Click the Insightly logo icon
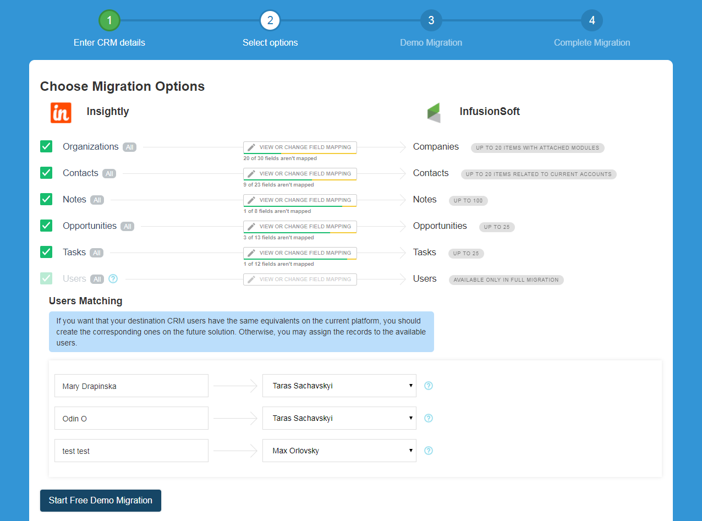The height and width of the screenshot is (521, 702). coord(61,112)
